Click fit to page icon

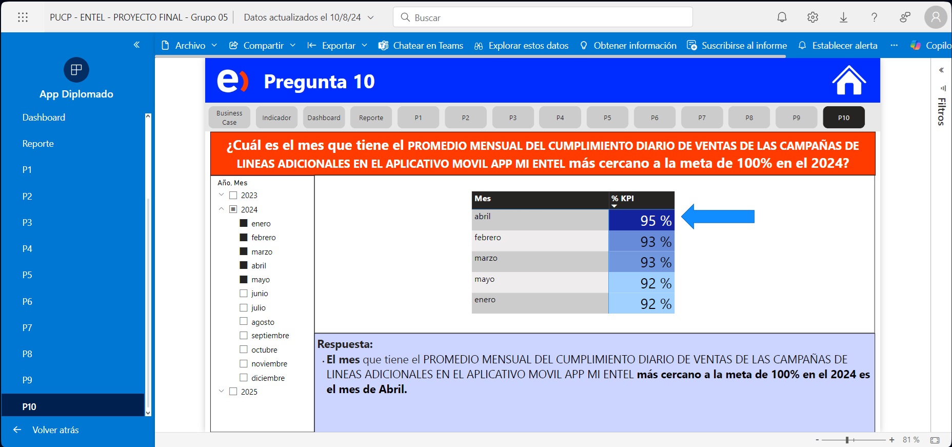point(935,440)
